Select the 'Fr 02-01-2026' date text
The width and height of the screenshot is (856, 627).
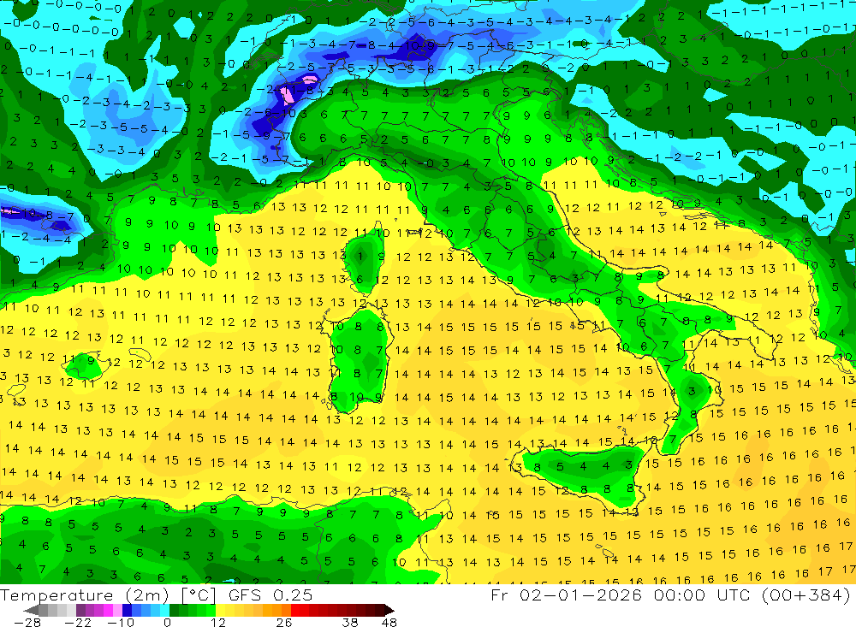point(566,594)
